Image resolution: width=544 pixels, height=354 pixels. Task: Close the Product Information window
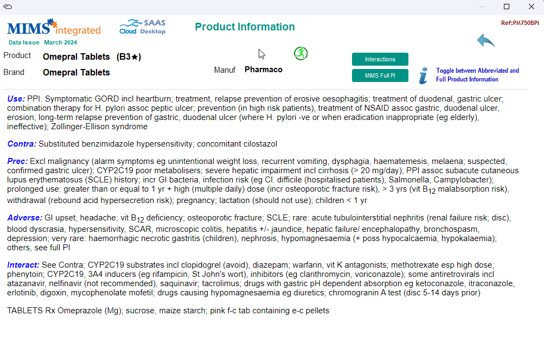click(x=531, y=7)
